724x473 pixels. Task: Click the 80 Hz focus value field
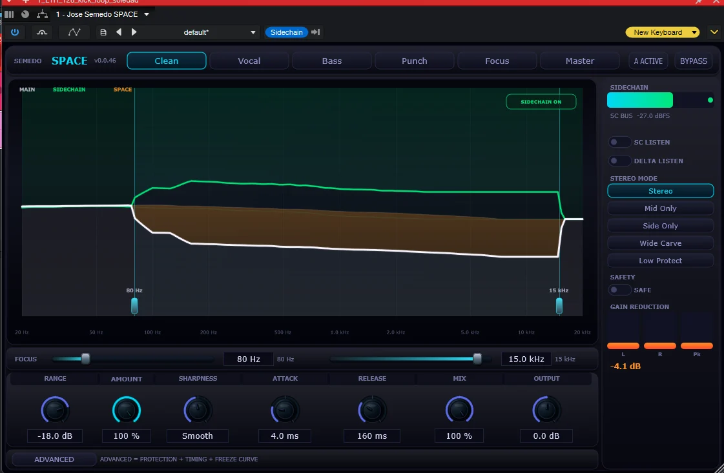point(249,359)
